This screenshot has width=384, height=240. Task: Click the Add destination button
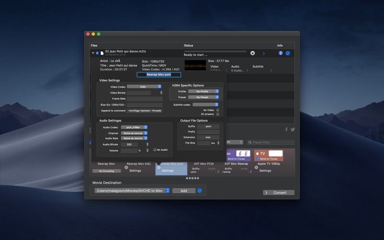(184, 191)
